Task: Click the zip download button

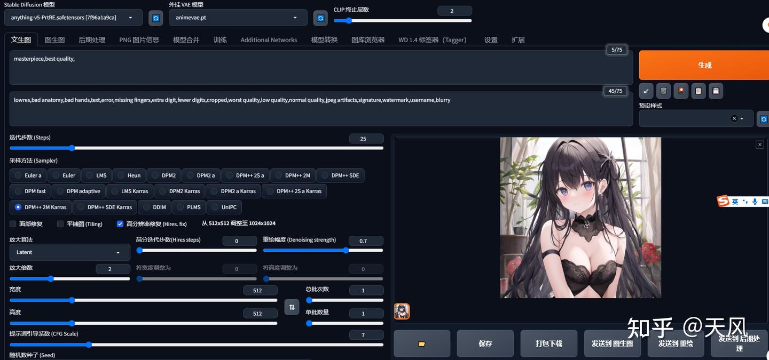Action: click(549, 343)
